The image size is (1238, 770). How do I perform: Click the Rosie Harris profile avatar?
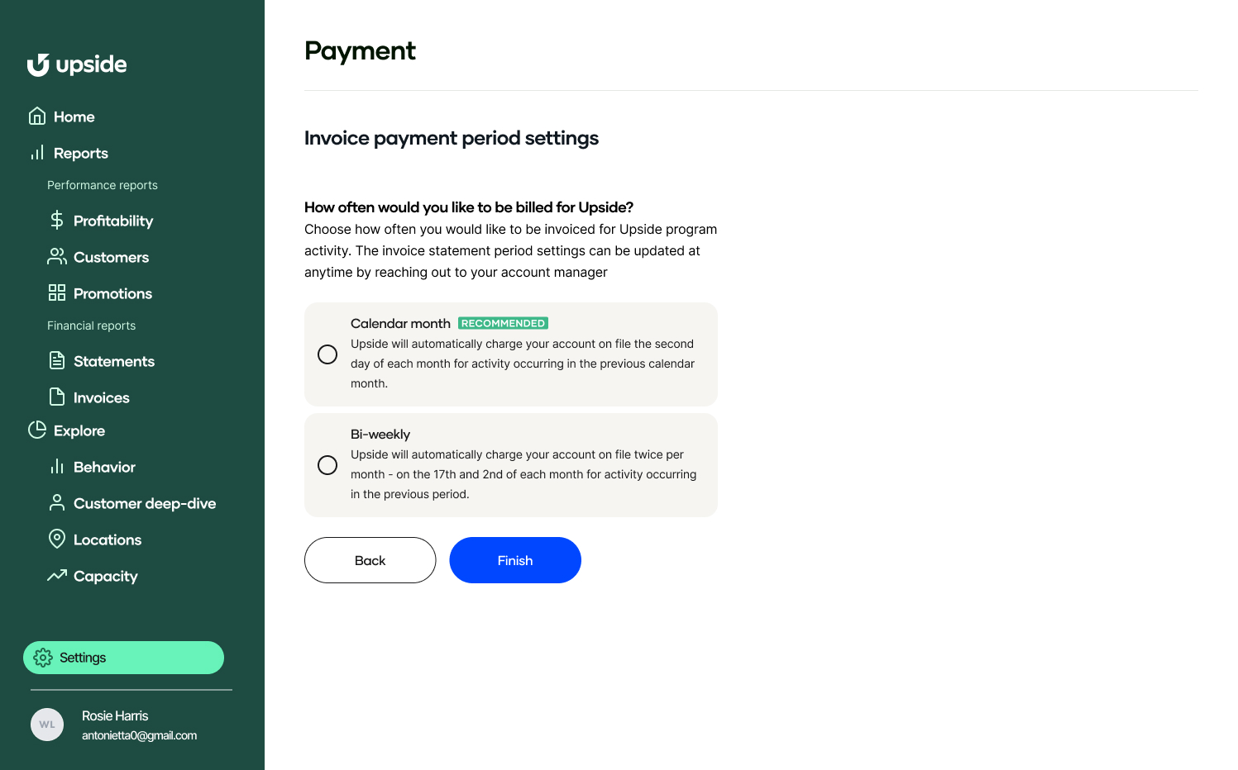click(47, 724)
